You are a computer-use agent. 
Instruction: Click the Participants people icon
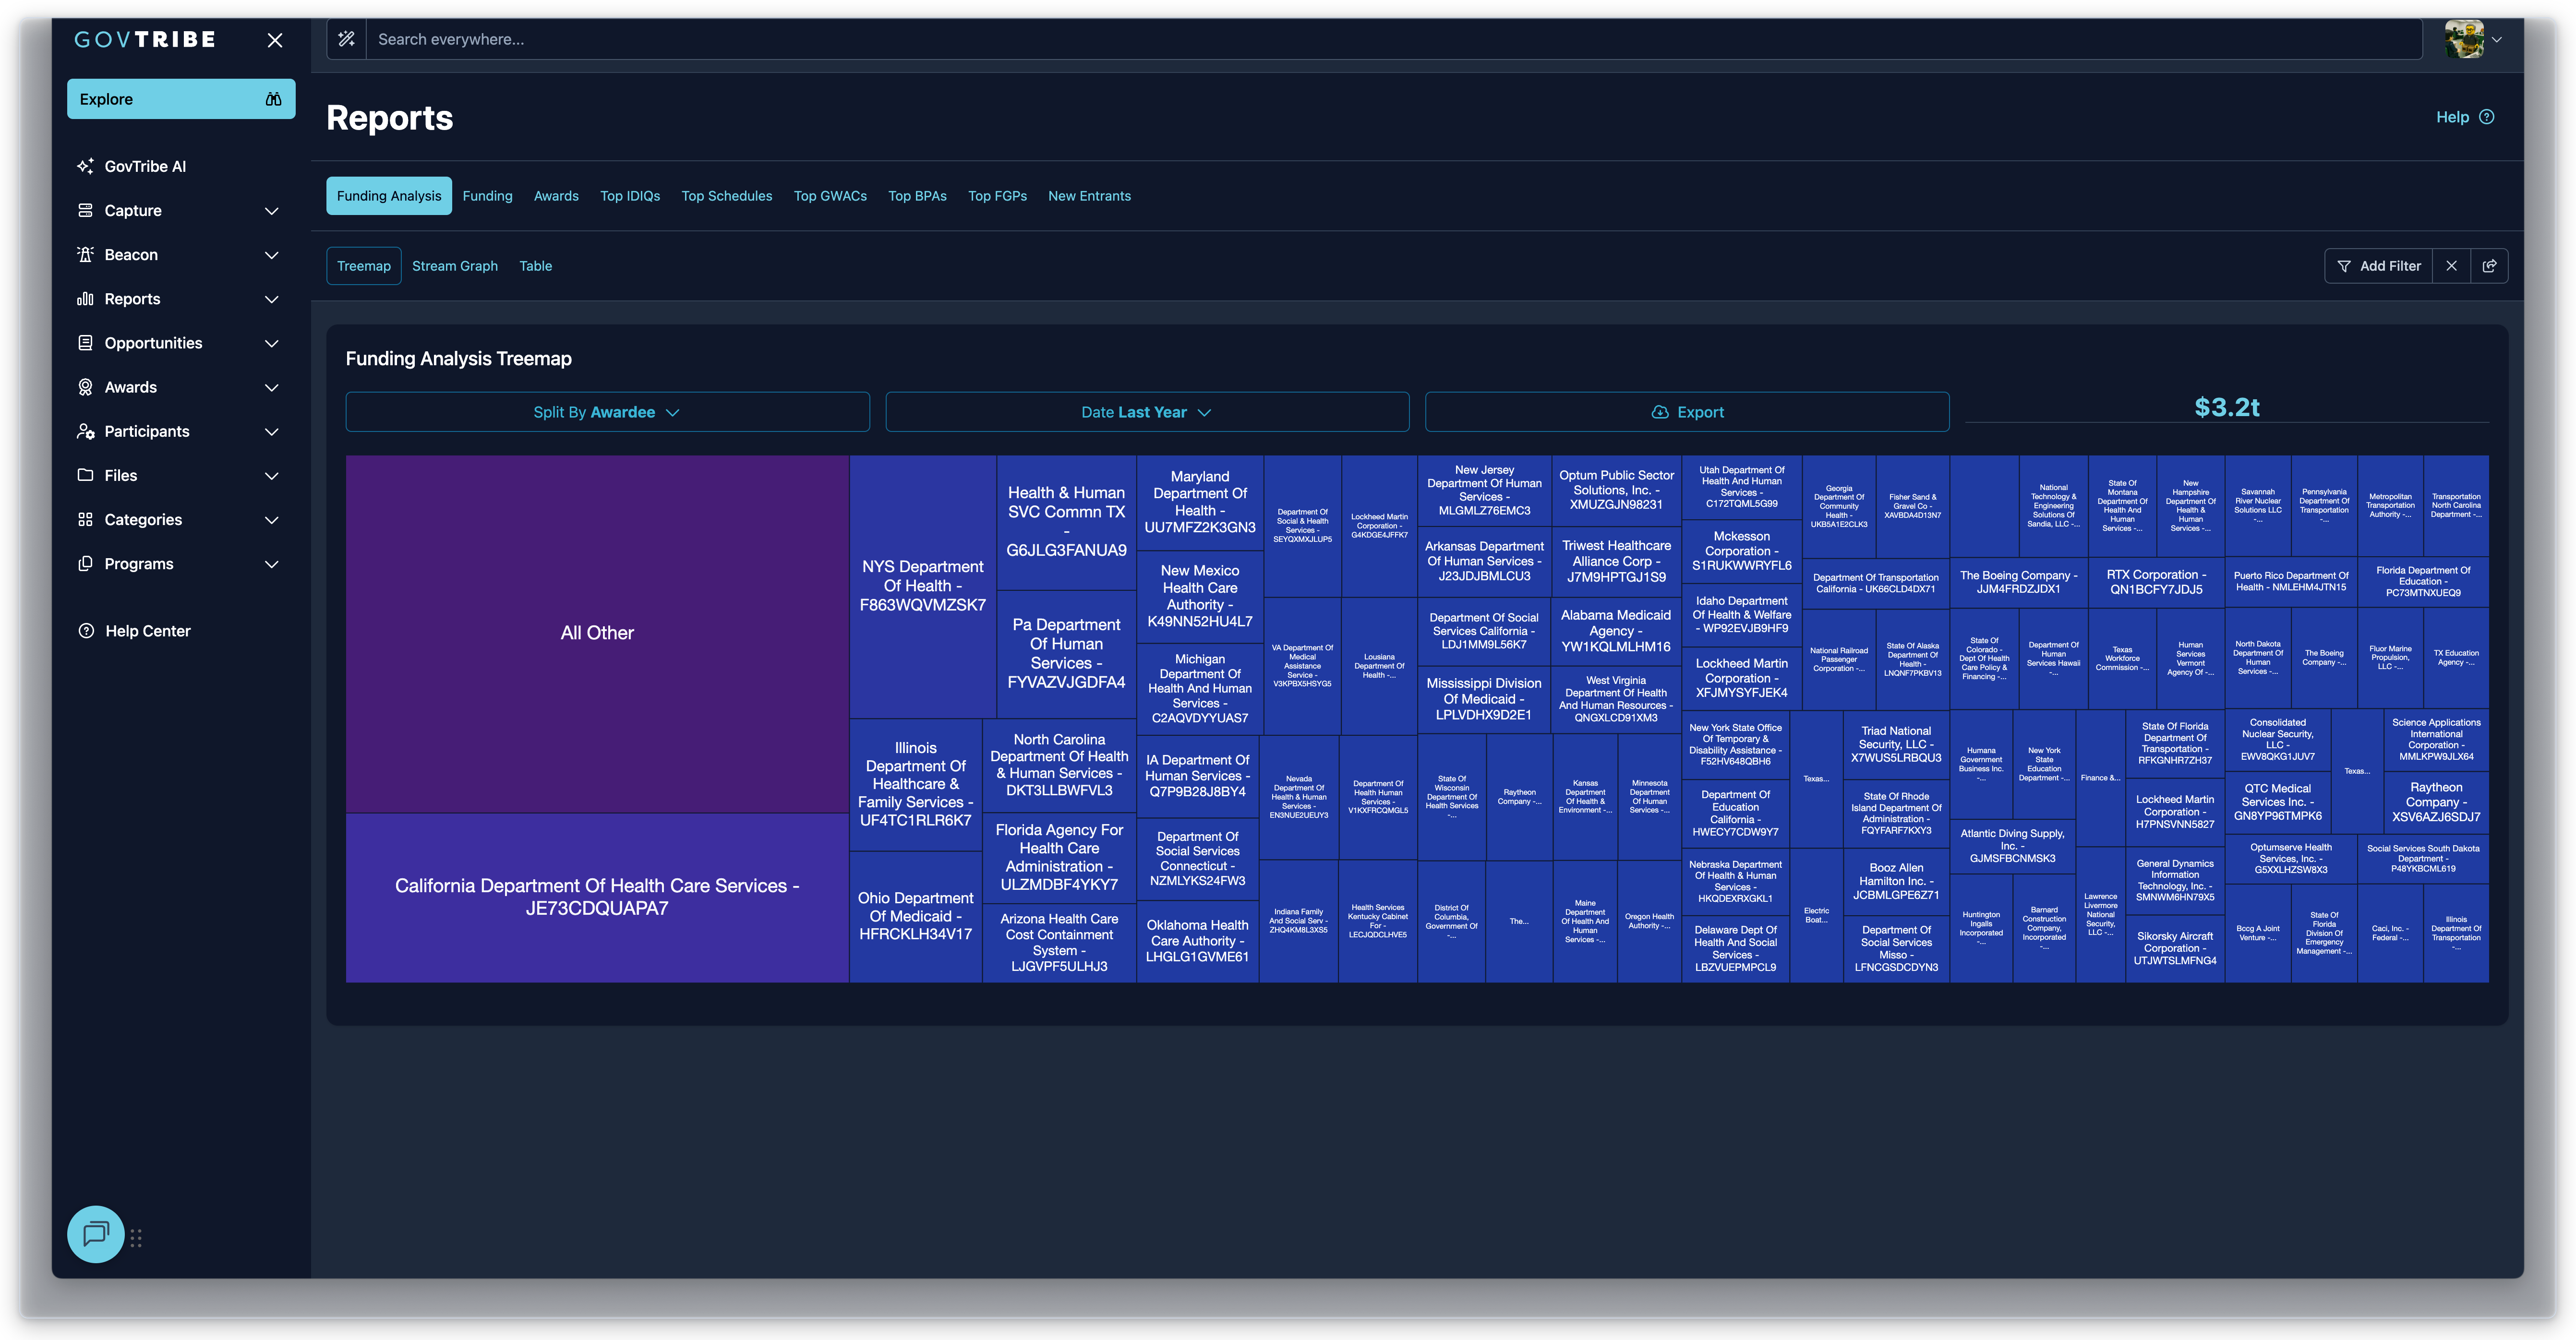coord(86,431)
